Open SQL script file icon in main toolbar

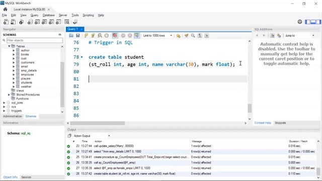[x=13, y=22]
